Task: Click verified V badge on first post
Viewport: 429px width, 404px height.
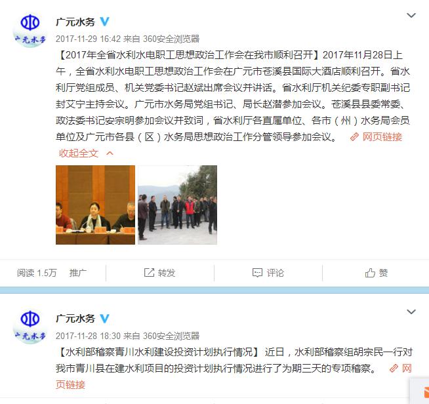Action: pos(104,22)
